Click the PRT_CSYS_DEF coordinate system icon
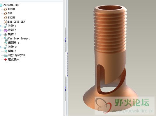Viewport: 156px width, 116px height. [6, 22]
